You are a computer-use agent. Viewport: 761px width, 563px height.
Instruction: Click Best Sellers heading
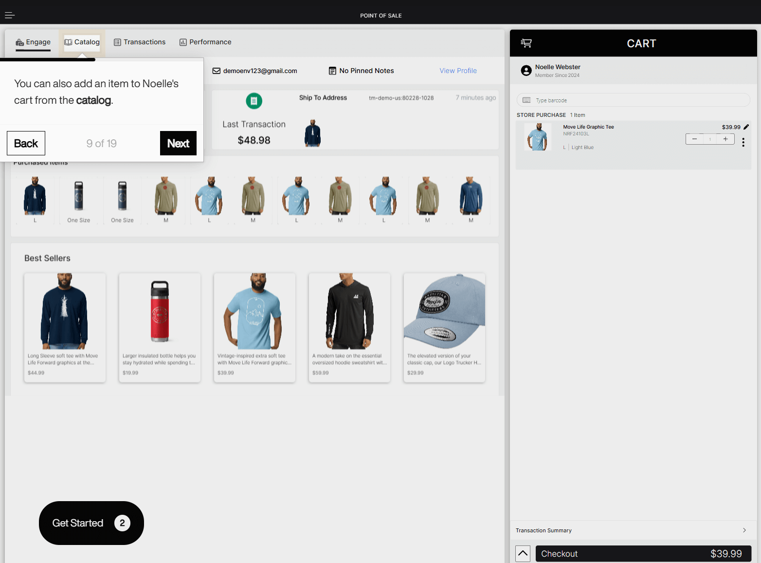[x=47, y=258]
